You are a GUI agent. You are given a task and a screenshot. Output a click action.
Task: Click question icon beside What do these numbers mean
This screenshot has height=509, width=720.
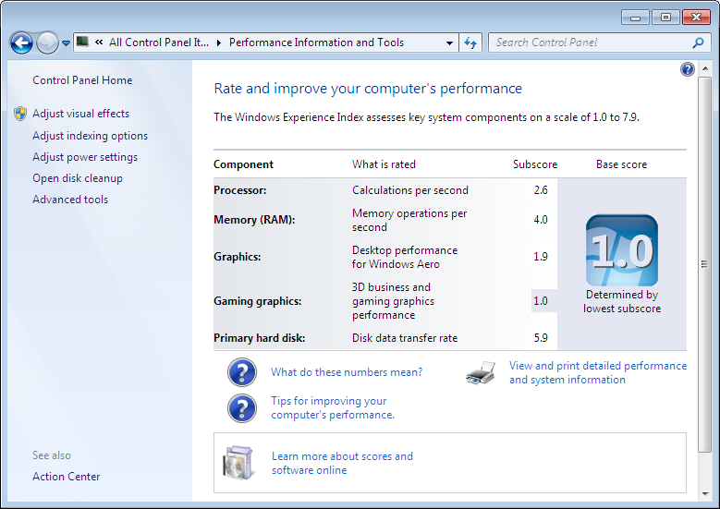coord(242,372)
